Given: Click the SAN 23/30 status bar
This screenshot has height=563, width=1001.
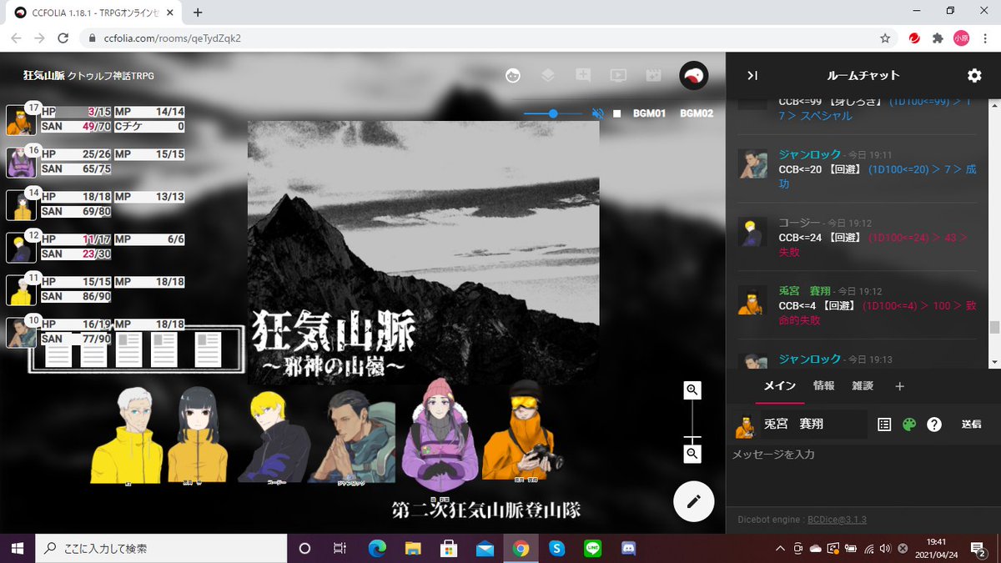Looking at the screenshot, I should (76, 254).
